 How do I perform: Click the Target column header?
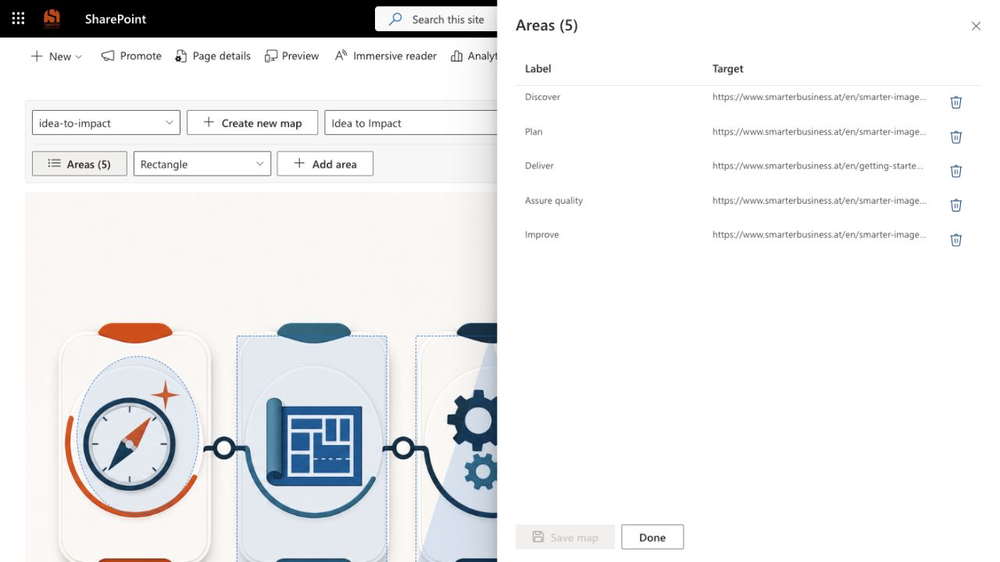click(x=727, y=69)
